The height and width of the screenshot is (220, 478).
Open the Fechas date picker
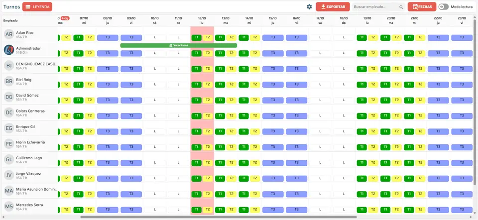point(422,6)
